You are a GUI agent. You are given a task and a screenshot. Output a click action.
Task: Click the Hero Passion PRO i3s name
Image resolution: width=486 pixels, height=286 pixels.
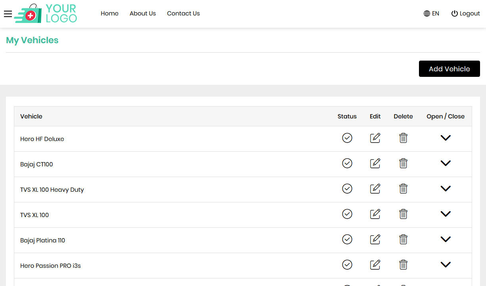click(50, 266)
